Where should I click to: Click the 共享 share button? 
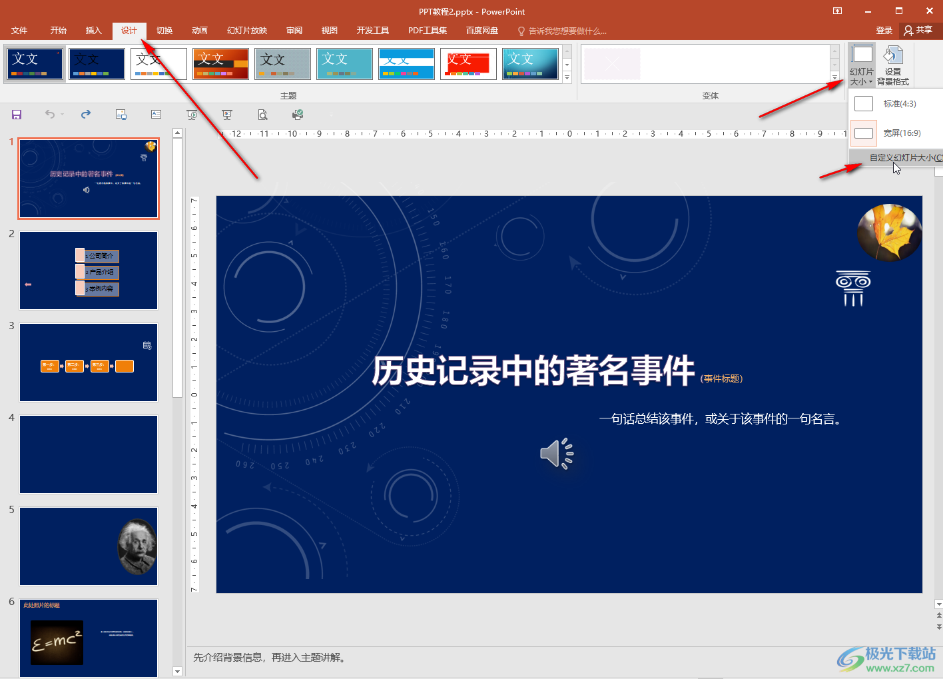click(x=918, y=30)
